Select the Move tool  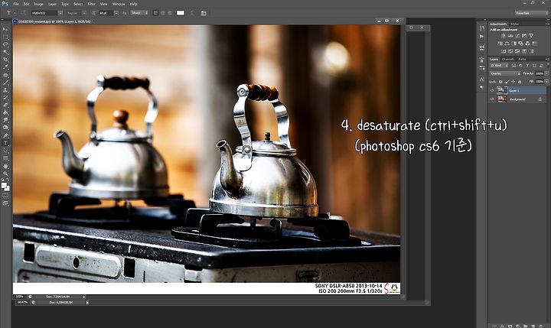[5, 29]
